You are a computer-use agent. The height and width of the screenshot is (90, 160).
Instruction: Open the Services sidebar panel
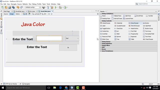click(1, 24)
